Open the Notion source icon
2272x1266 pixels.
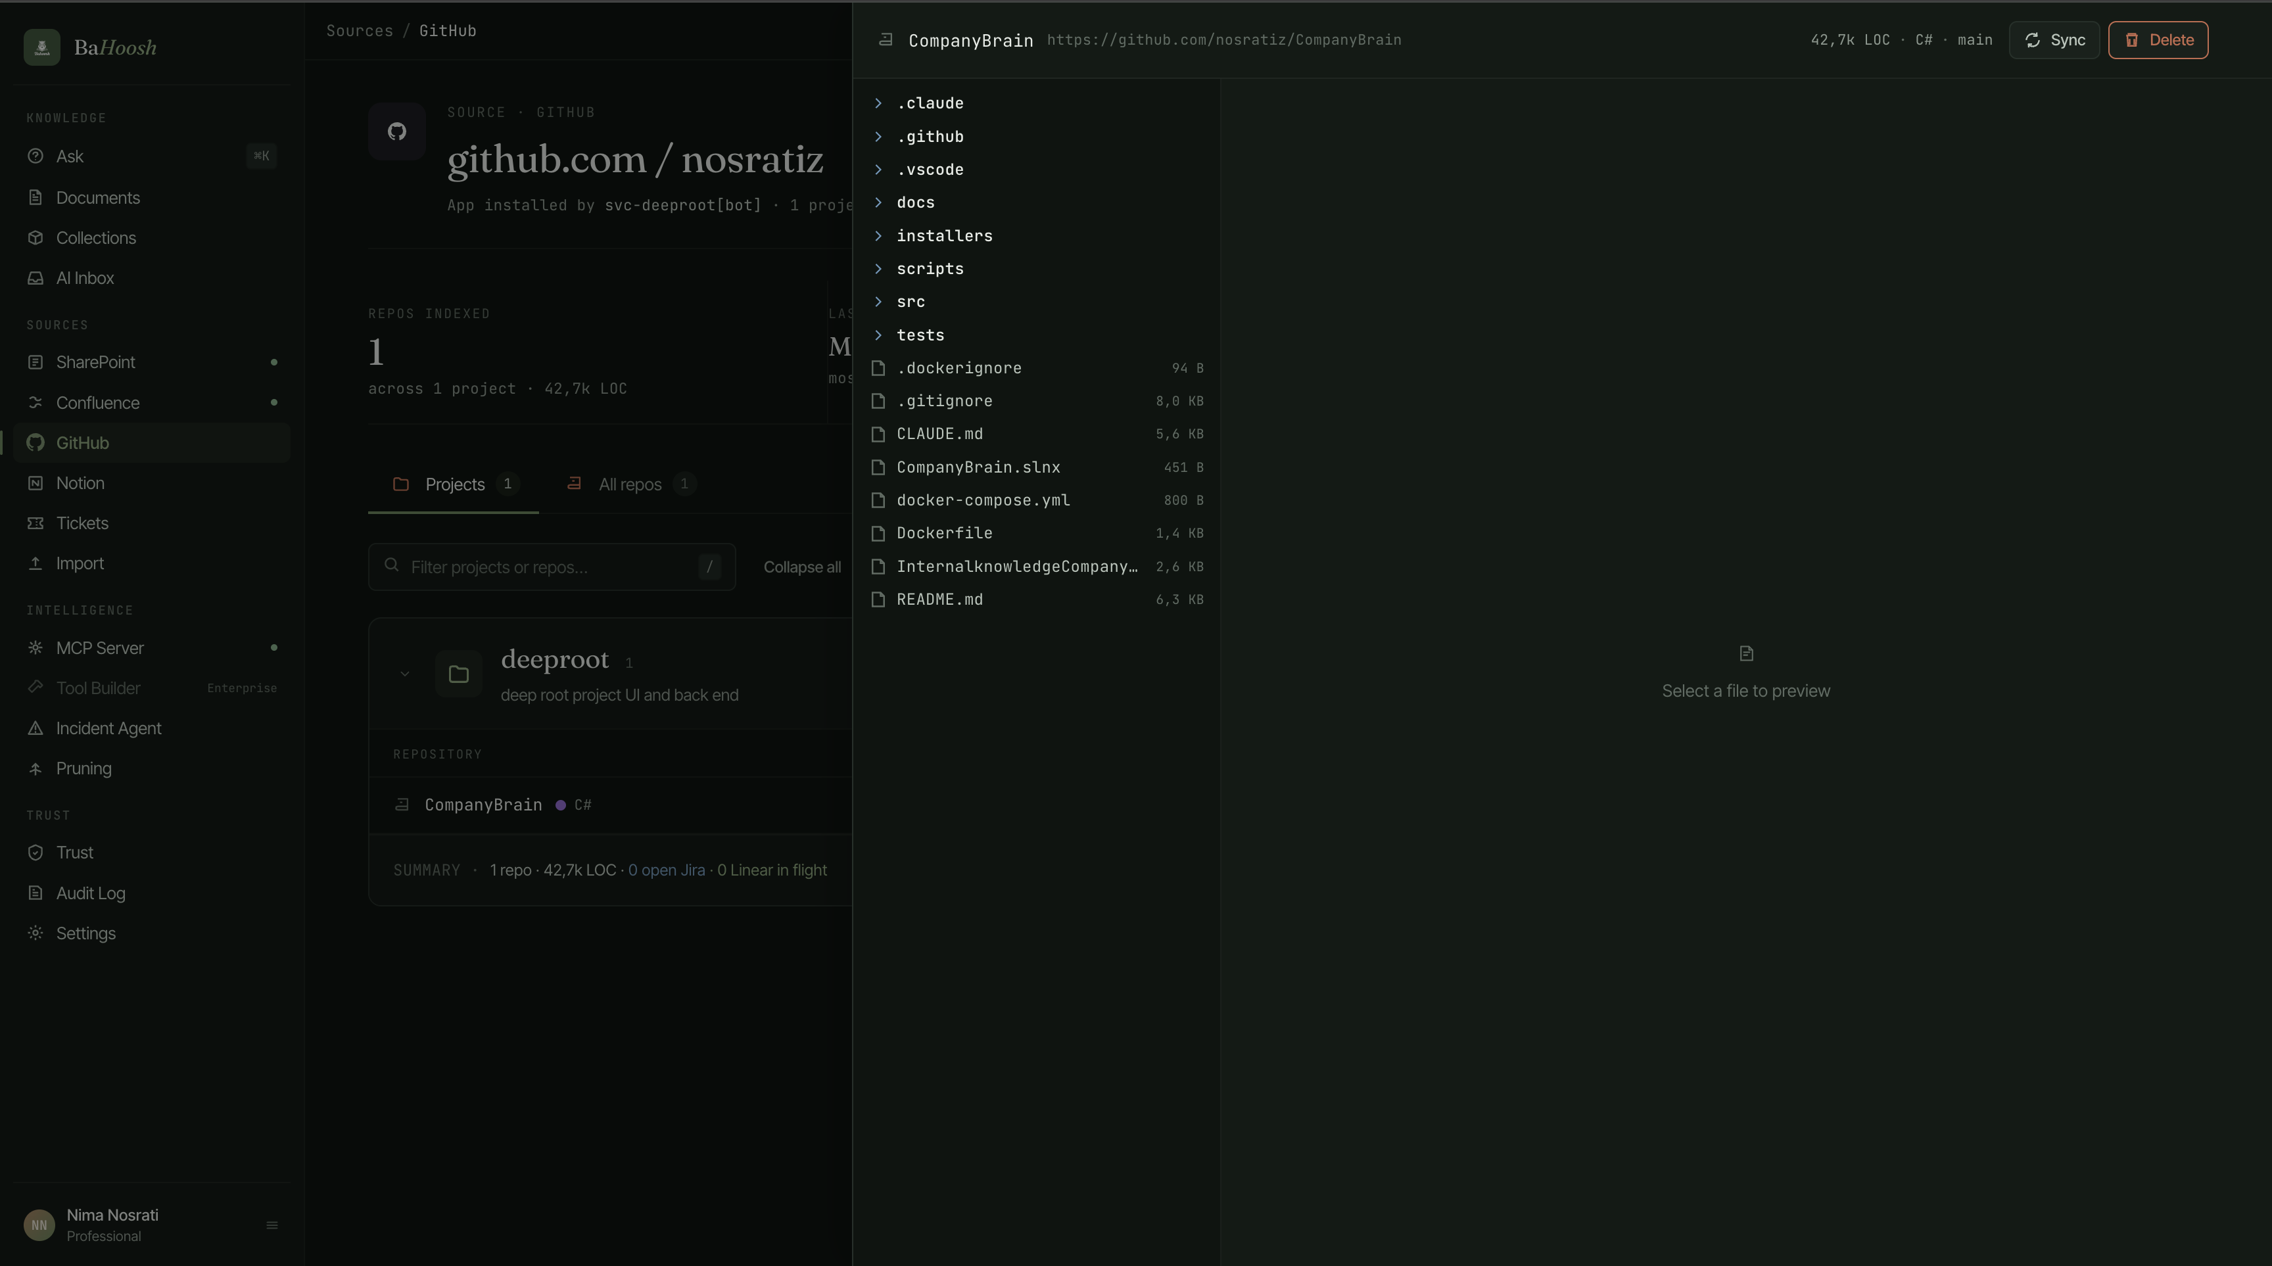click(x=35, y=483)
